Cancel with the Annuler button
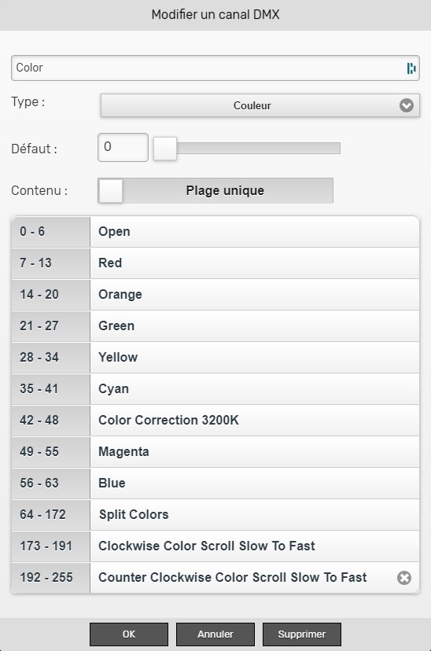The height and width of the screenshot is (651, 431). 215,634
